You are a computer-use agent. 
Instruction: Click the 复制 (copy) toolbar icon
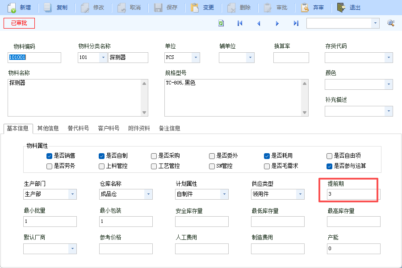(x=48, y=8)
